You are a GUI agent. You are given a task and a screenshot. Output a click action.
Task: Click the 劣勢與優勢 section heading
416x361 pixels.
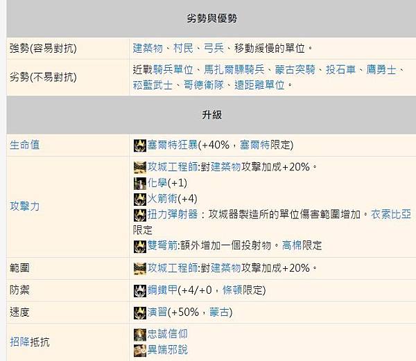coord(211,18)
